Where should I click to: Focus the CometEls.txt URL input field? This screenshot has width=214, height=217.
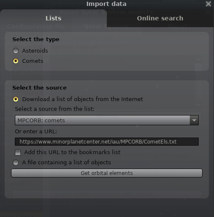click(107, 141)
